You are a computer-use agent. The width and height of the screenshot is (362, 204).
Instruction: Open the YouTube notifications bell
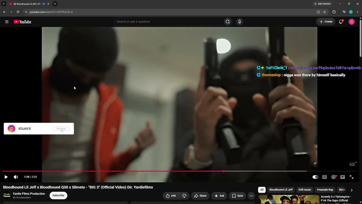tap(341, 22)
